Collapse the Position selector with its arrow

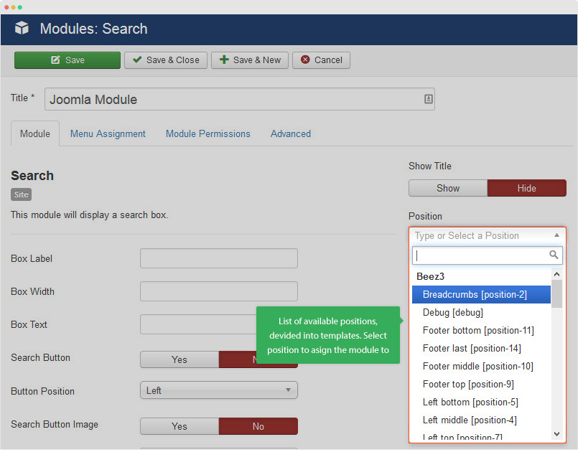click(x=556, y=235)
